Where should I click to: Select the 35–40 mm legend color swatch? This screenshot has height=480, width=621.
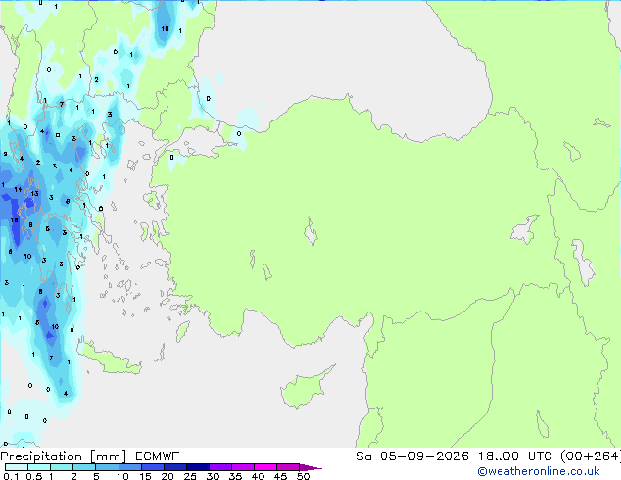tap(243, 467)
